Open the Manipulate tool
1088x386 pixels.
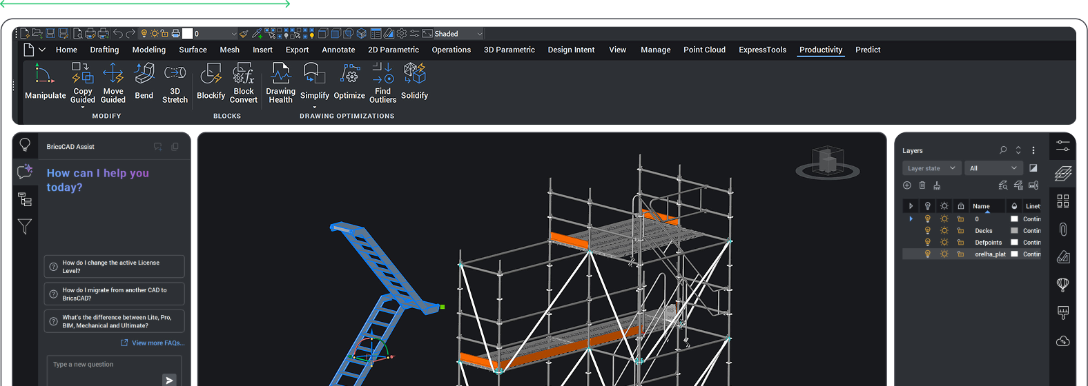pos(45,83)
